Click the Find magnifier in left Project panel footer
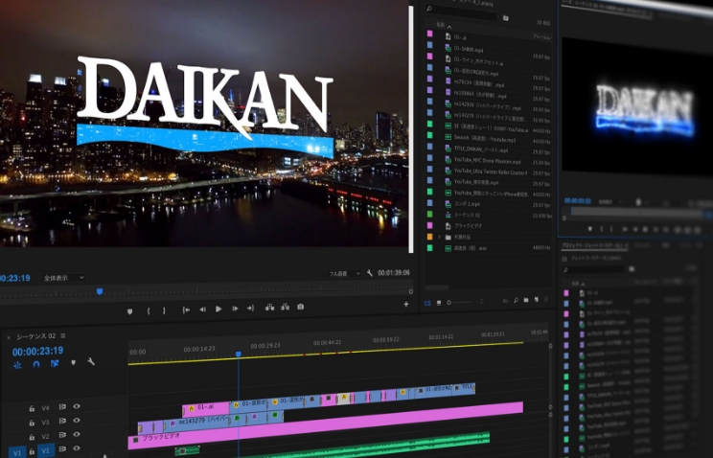713x458 pixels. 516,300
